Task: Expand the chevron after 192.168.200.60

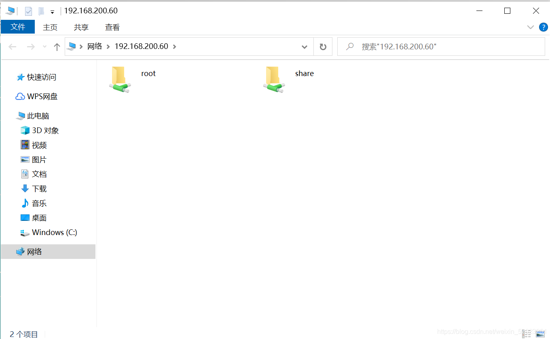Action: pos(175,47)
